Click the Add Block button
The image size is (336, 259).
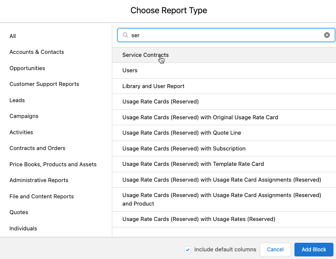(314, 250)
